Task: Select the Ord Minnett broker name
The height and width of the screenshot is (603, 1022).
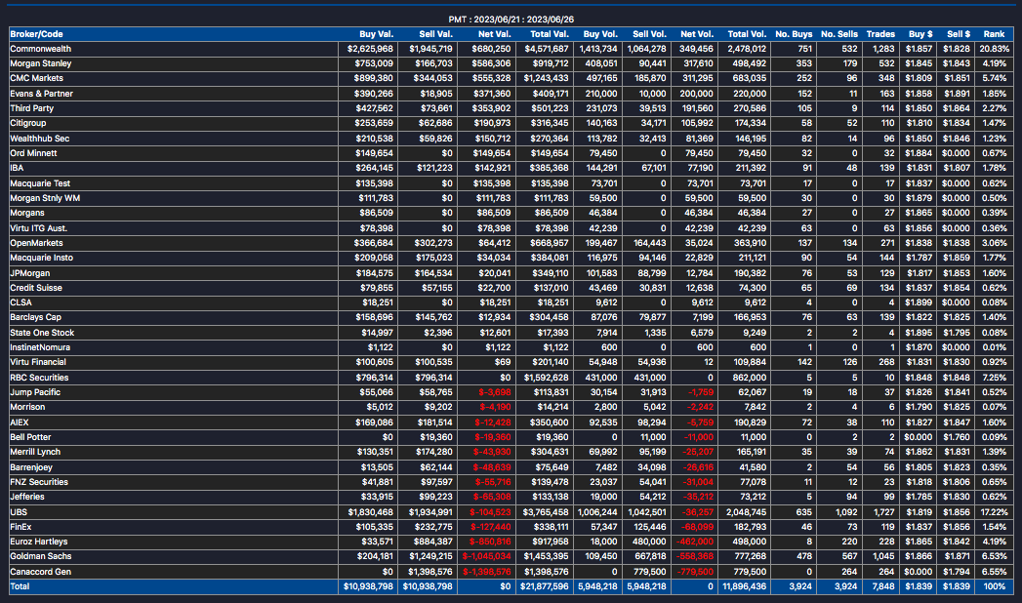Action: (x=33, y=153)
